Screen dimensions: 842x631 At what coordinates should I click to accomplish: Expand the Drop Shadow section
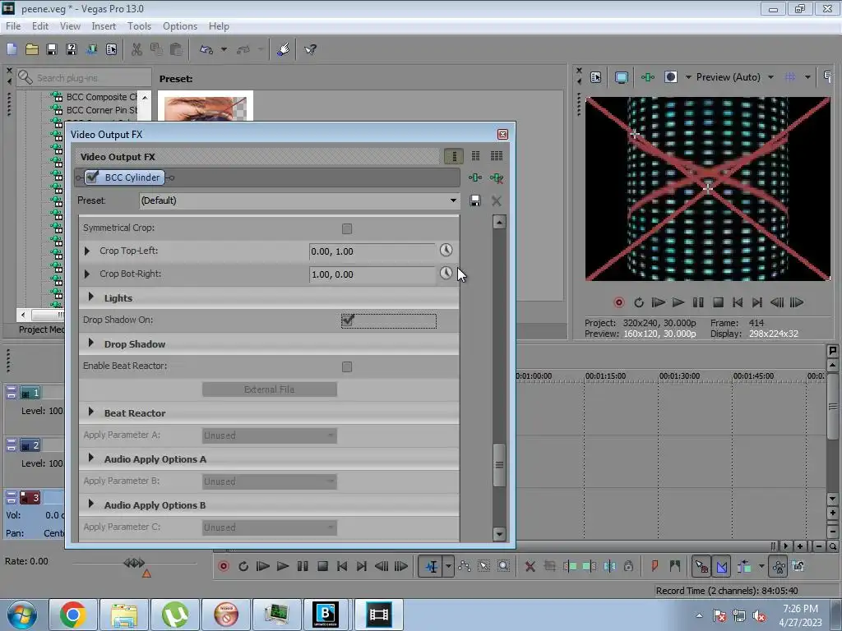90,343
